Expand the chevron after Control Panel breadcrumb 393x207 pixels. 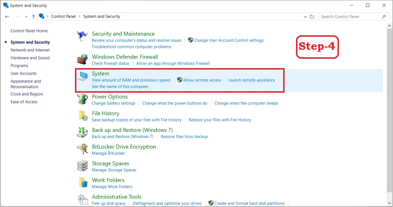tap(79, 16)
